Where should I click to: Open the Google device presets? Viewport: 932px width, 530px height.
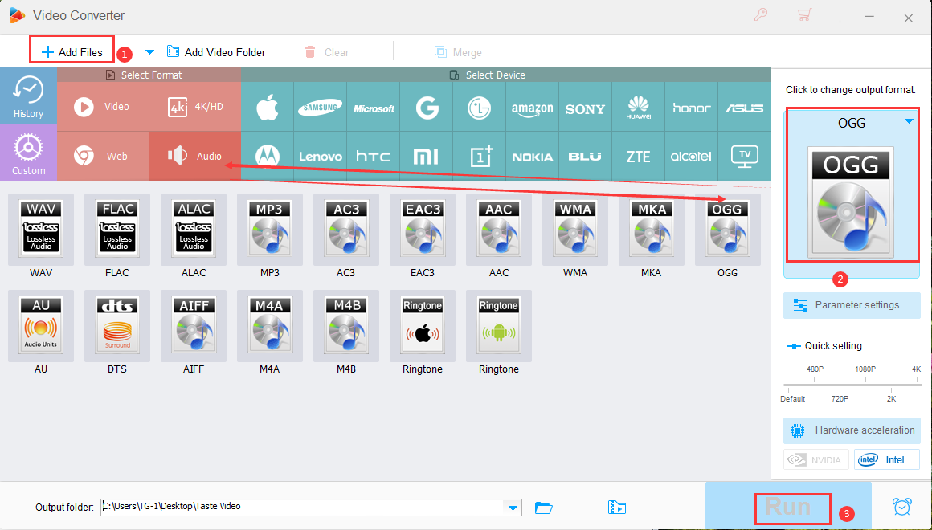pos(427,108)
